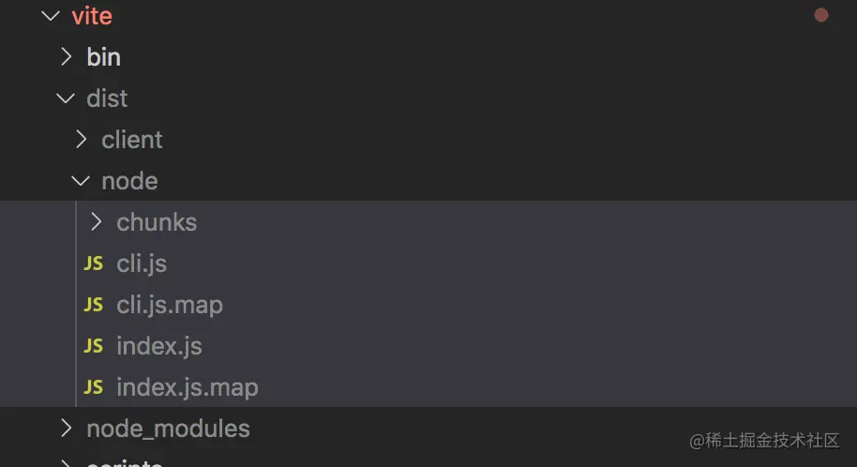Expand the client folder chevron
The image size is (857, 467).
[81, 140]
